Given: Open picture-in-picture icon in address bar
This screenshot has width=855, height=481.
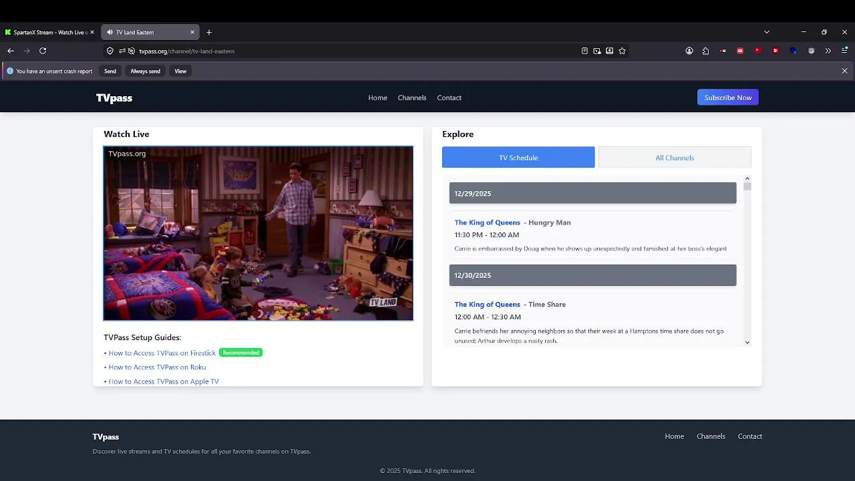Looking at the screenshot, I should click(x=597, y=51).
